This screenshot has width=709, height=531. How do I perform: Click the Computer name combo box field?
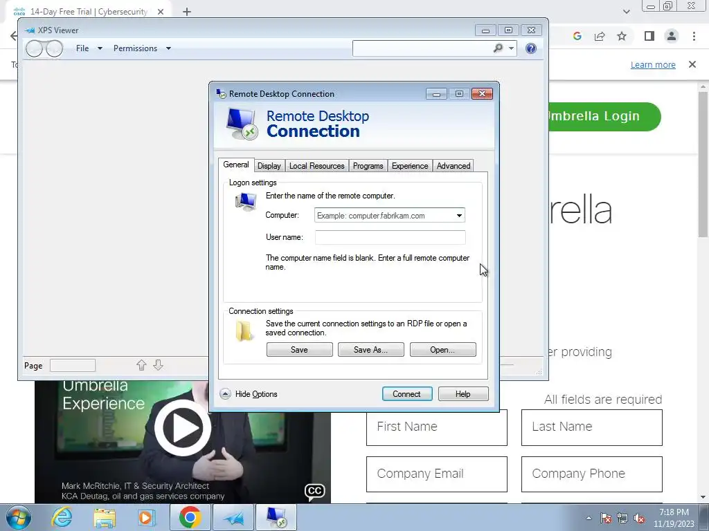coord(389,216)
